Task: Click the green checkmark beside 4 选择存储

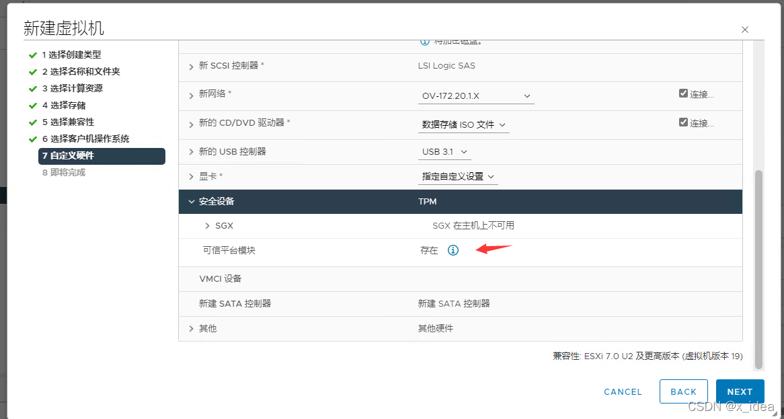Action: pyautogui.click(x=33, y=106)
